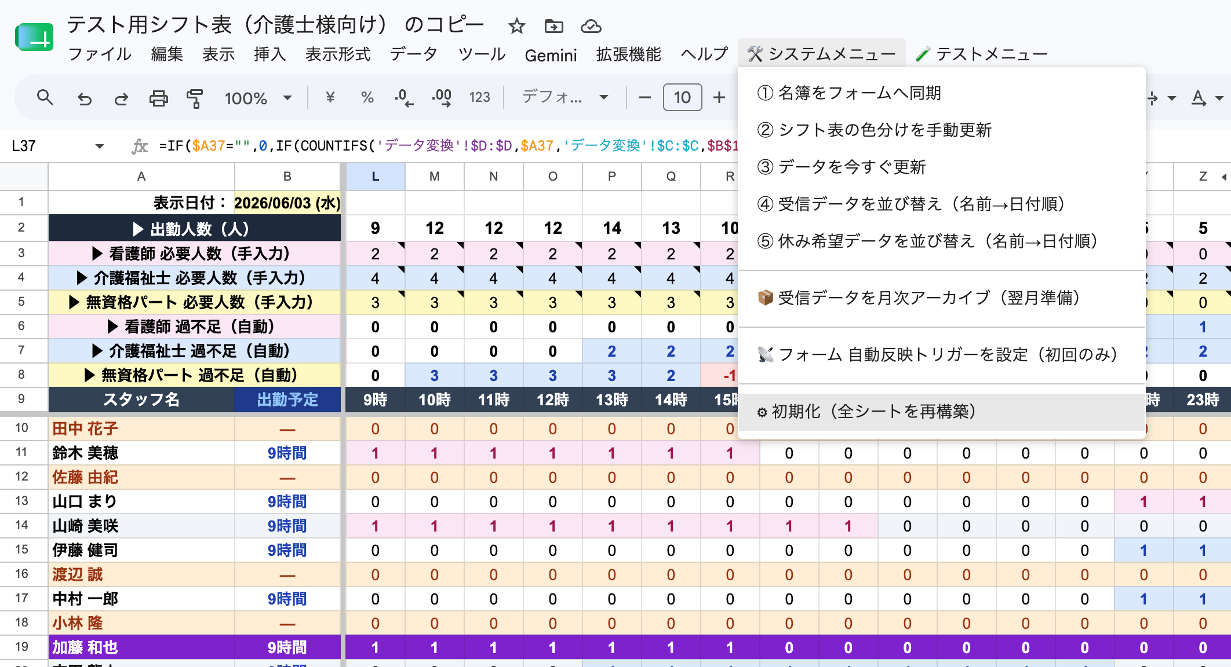Screen dimensions: 1231x667
Task: Expand hidden columns after column Z
Action: click(x=1223, y=177)
